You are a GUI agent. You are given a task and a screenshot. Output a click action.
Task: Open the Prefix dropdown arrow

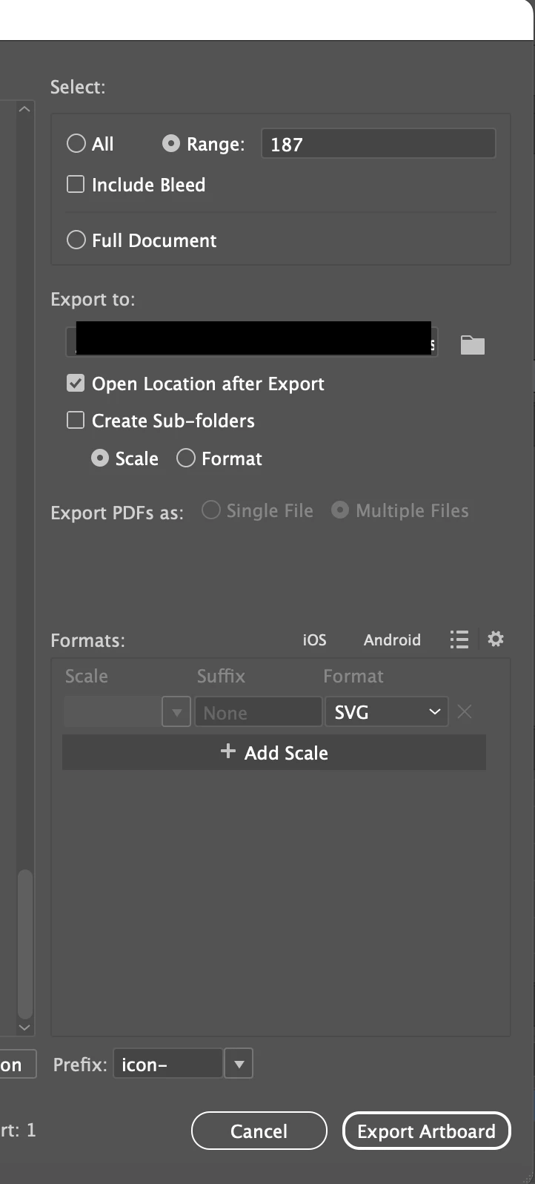(239, 1064)
